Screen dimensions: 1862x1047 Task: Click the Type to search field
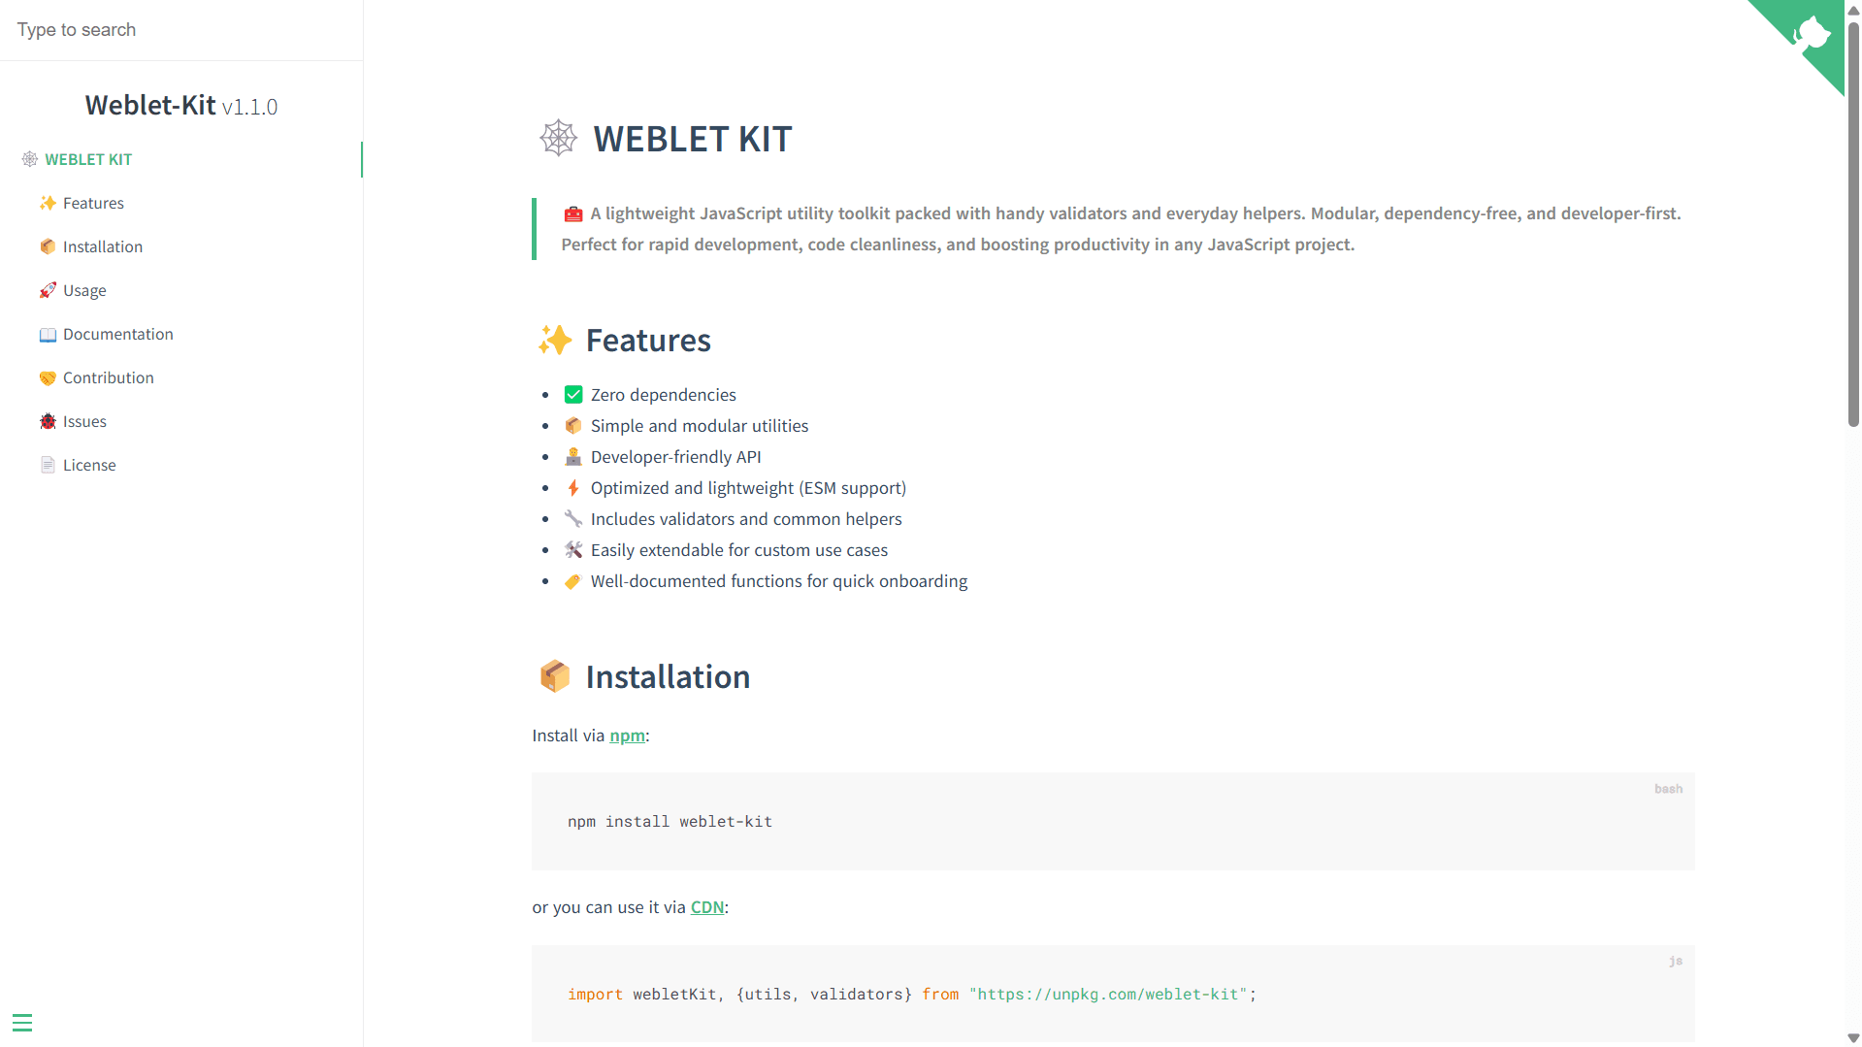coord(146,29)
